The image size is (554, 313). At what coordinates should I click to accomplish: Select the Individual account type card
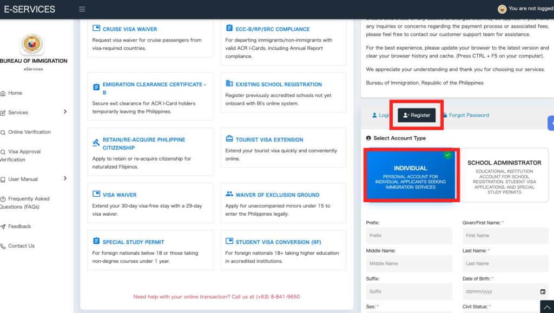pos(412,176)
